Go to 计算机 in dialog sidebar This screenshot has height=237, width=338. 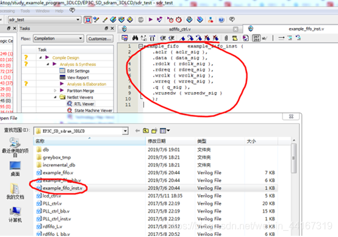tap(15, 214)
